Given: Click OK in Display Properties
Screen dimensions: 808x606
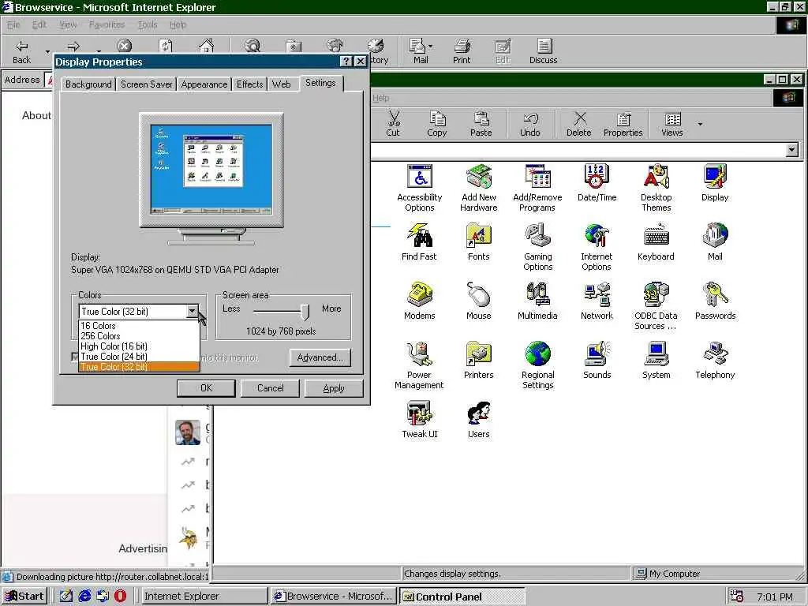Looking at the screenshot, I should 206,388.
